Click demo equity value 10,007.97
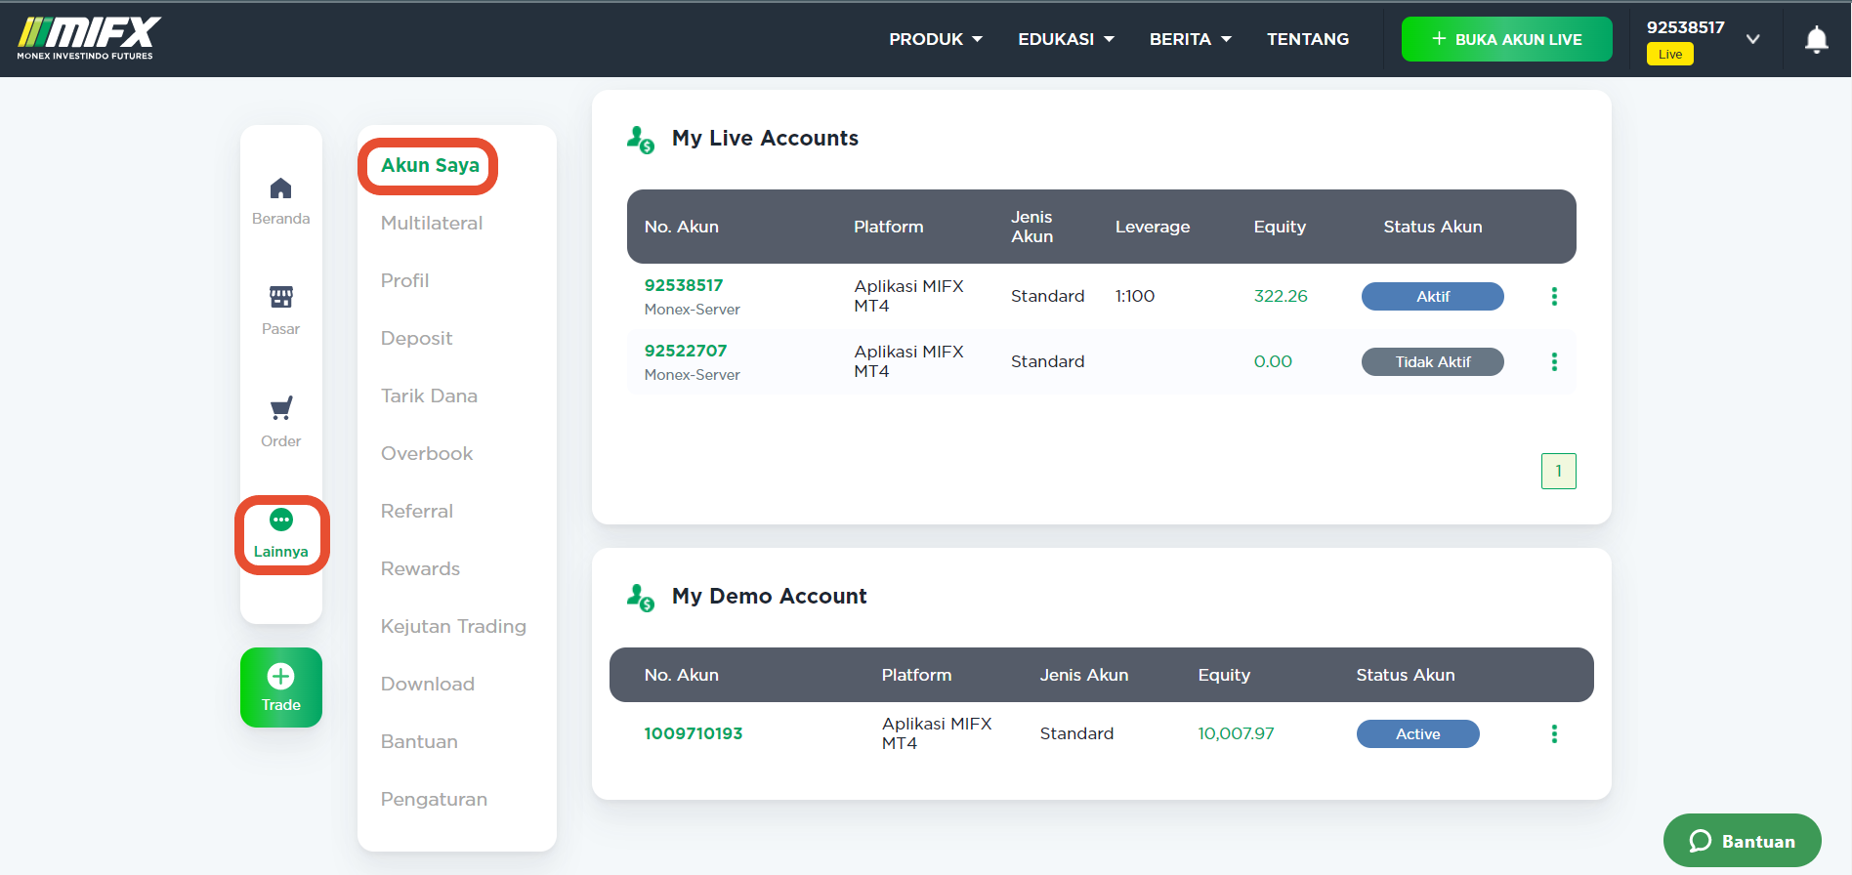This screenshot has width=1852, height=875. coord(1236,733)
